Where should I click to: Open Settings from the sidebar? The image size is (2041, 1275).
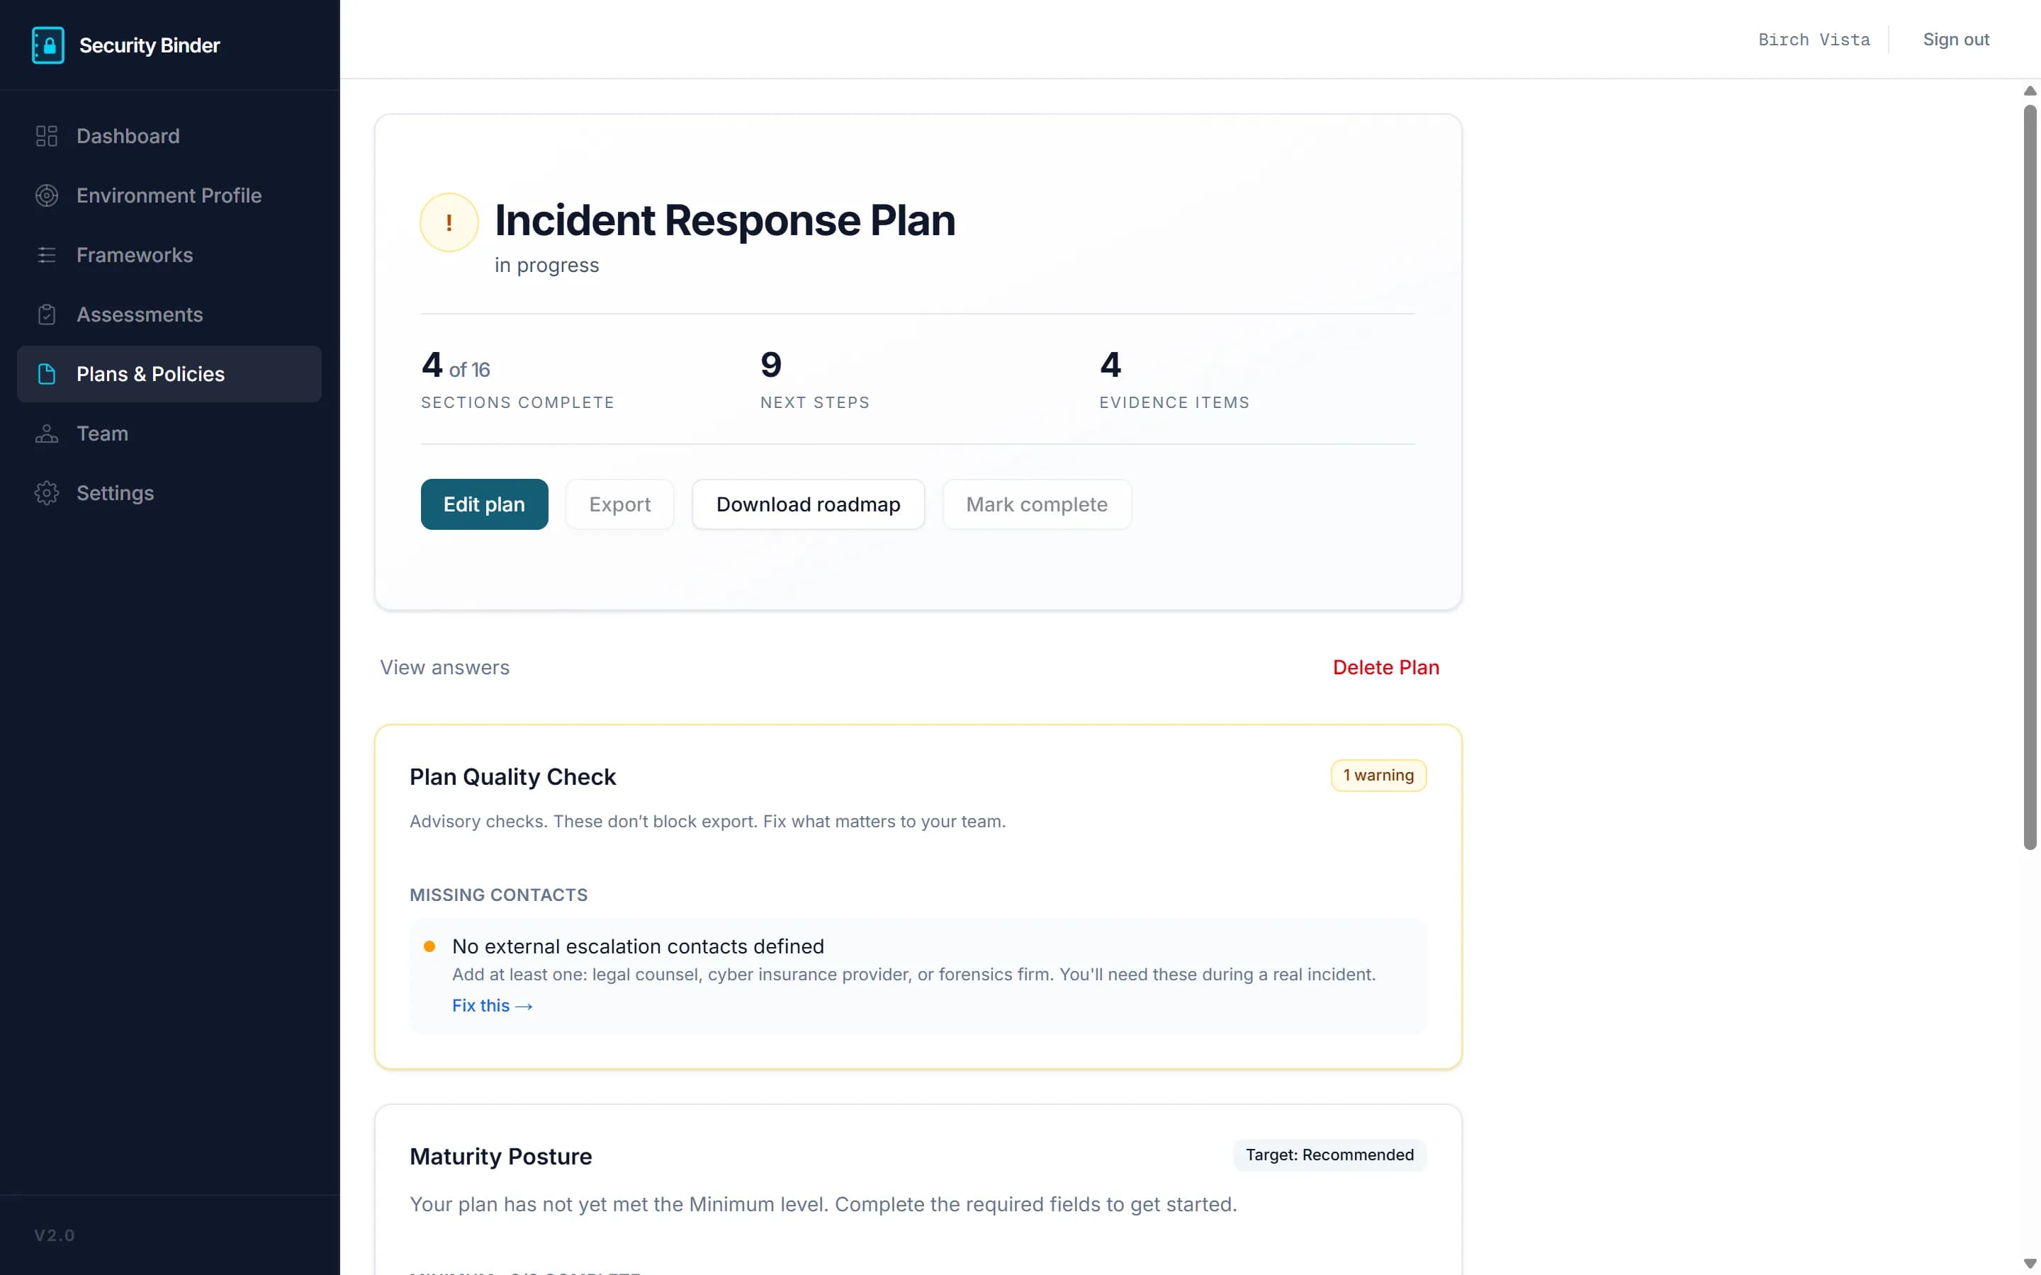coord(169,493)
